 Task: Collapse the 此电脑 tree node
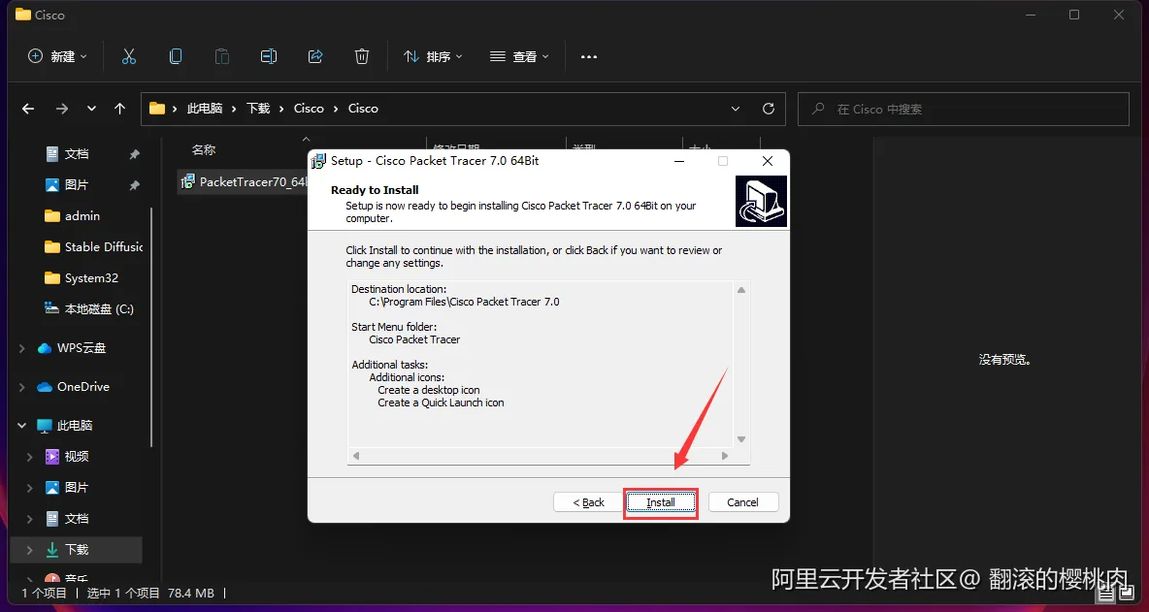(22, 426)
